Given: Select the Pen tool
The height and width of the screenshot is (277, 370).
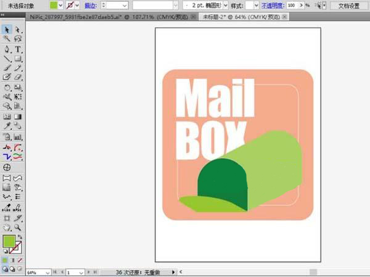Looking at the screenshot, I should click(7, 49).
